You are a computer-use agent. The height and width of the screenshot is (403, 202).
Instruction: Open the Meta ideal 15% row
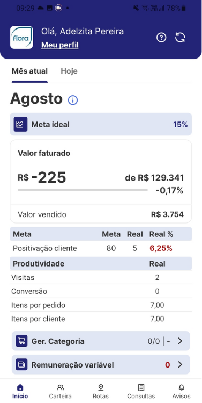tap(101, 125)
